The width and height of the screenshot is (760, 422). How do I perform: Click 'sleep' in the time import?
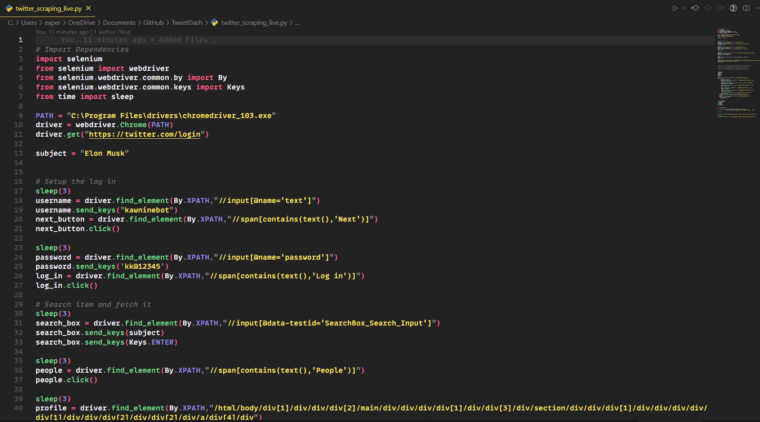pos(123,96)
